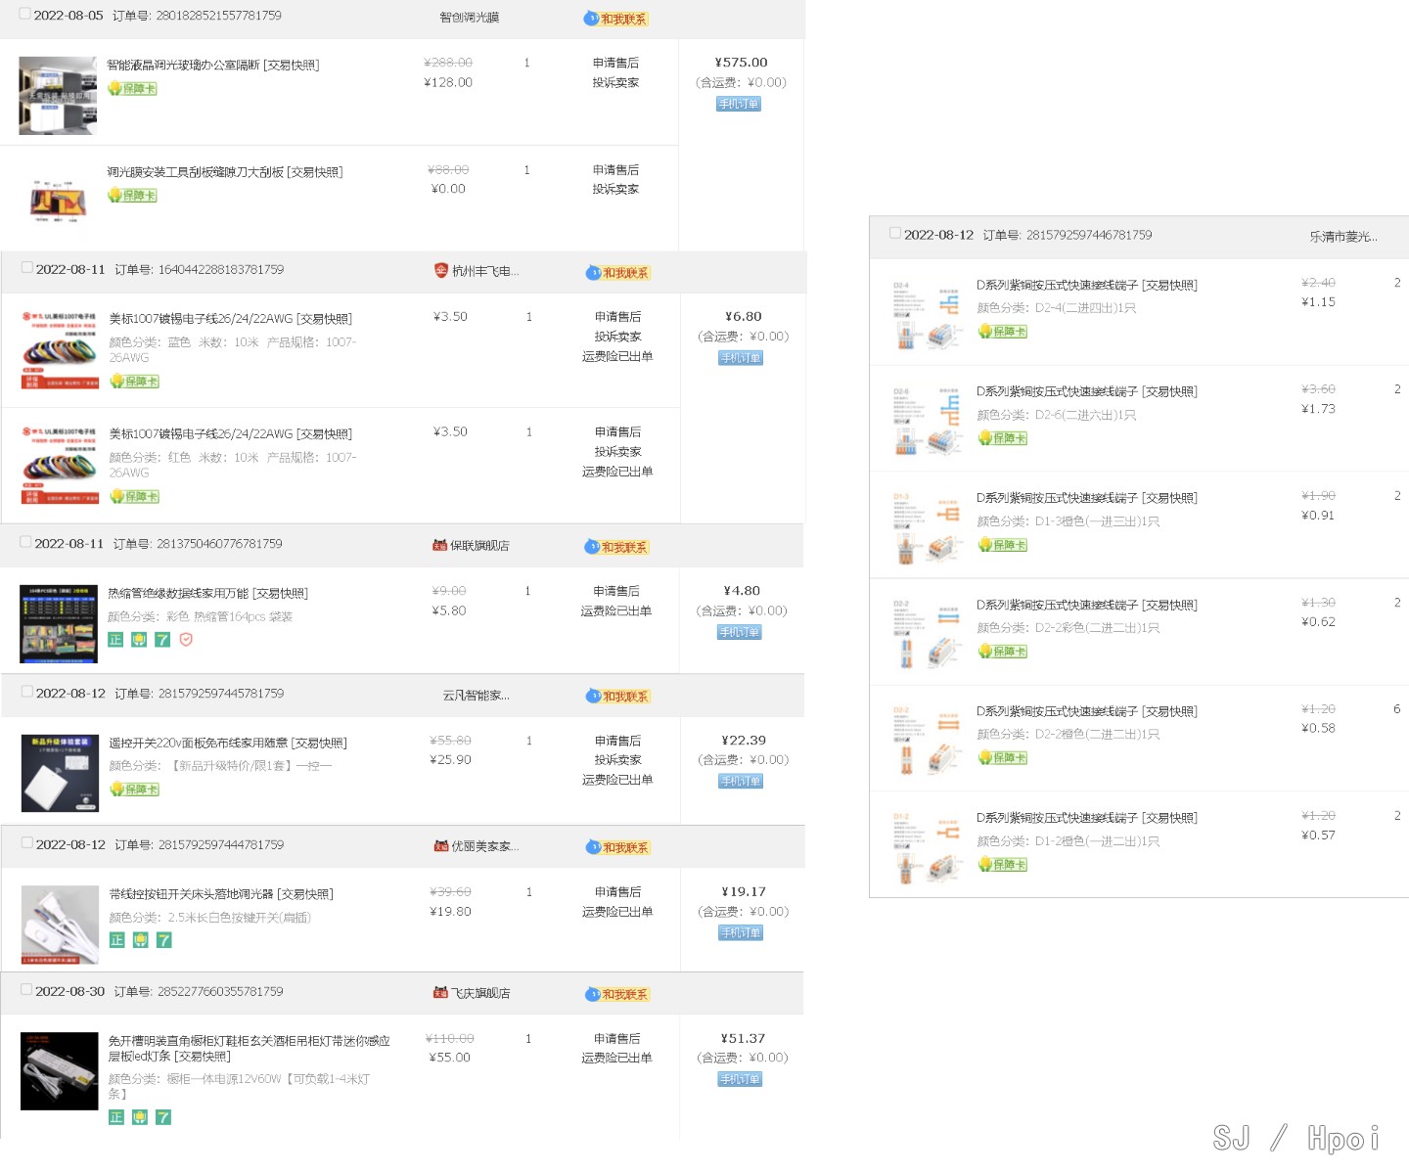Check the box for order 2813750460776781759

[x=26, y=542]
